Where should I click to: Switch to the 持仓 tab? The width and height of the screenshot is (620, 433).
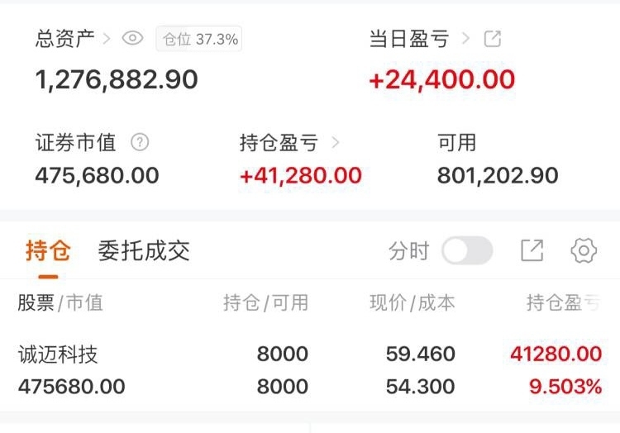[x=48, y=251]
